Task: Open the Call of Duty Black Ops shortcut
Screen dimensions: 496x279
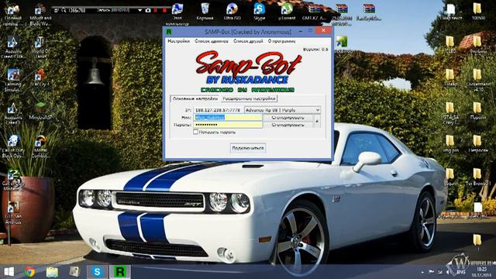Action: click(13, 146)
